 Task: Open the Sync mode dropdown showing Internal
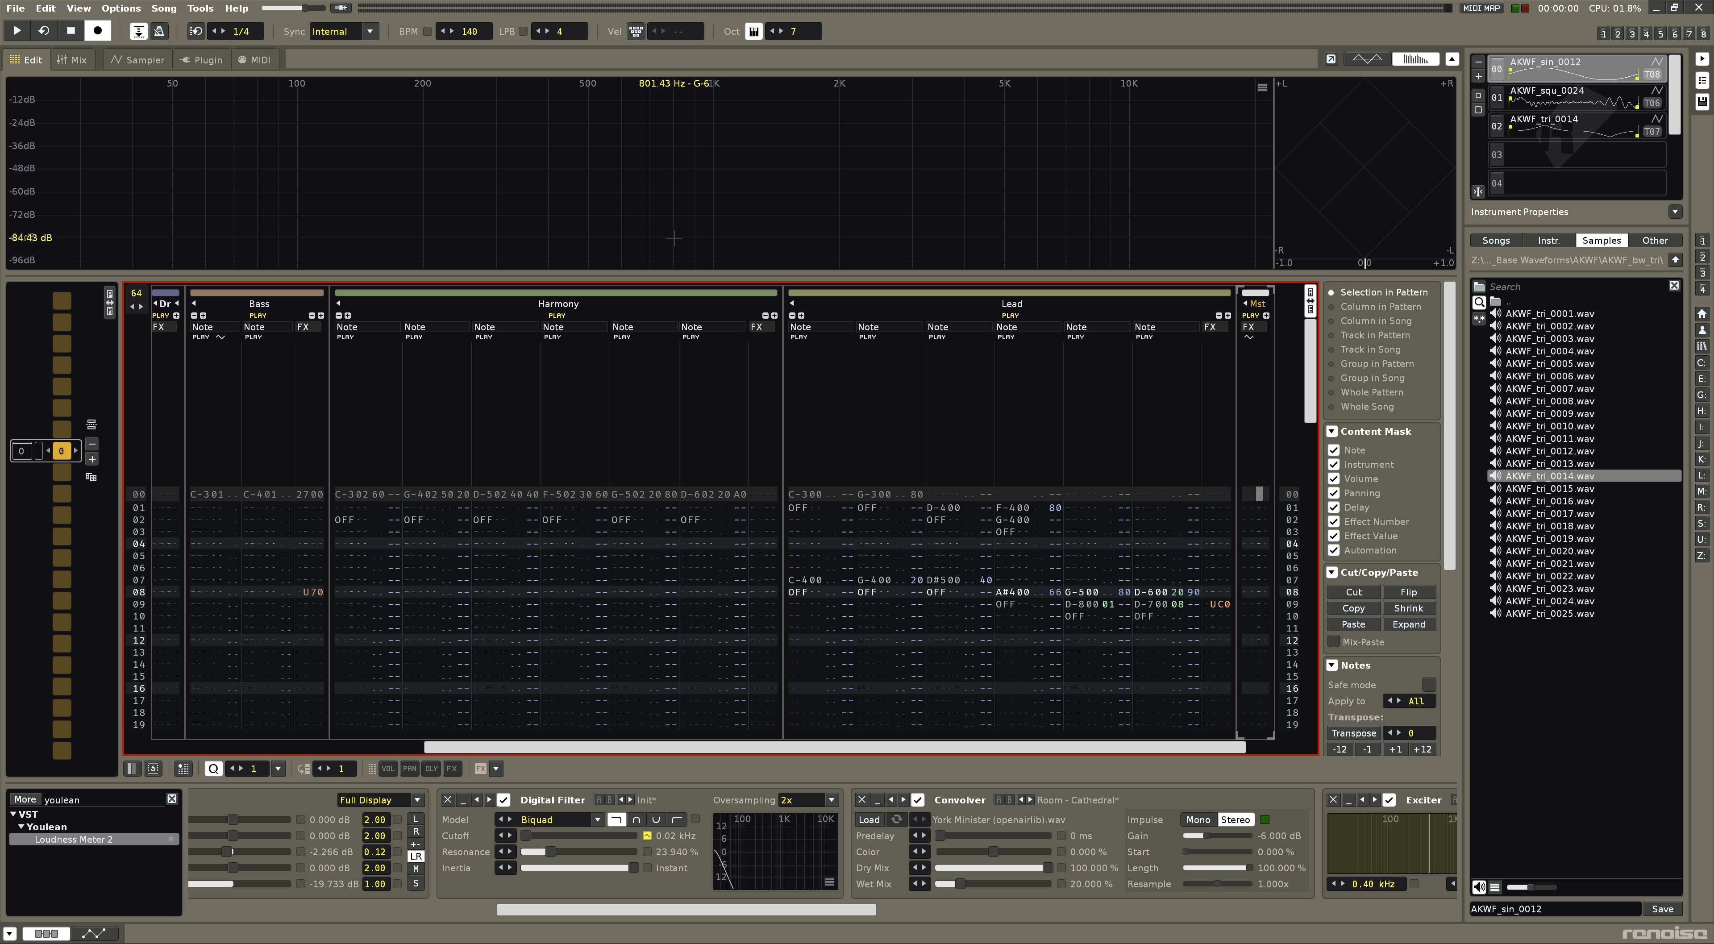[x=345, y=31]
